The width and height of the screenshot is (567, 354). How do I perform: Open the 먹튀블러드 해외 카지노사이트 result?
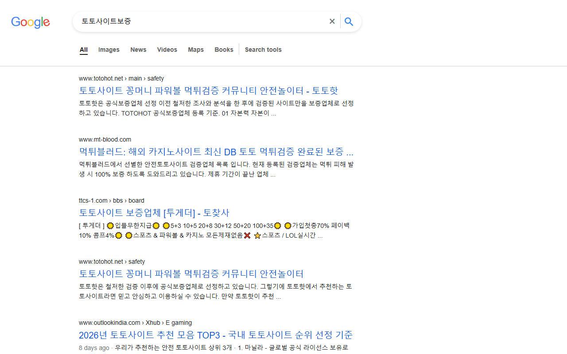(x=216, y=152)
